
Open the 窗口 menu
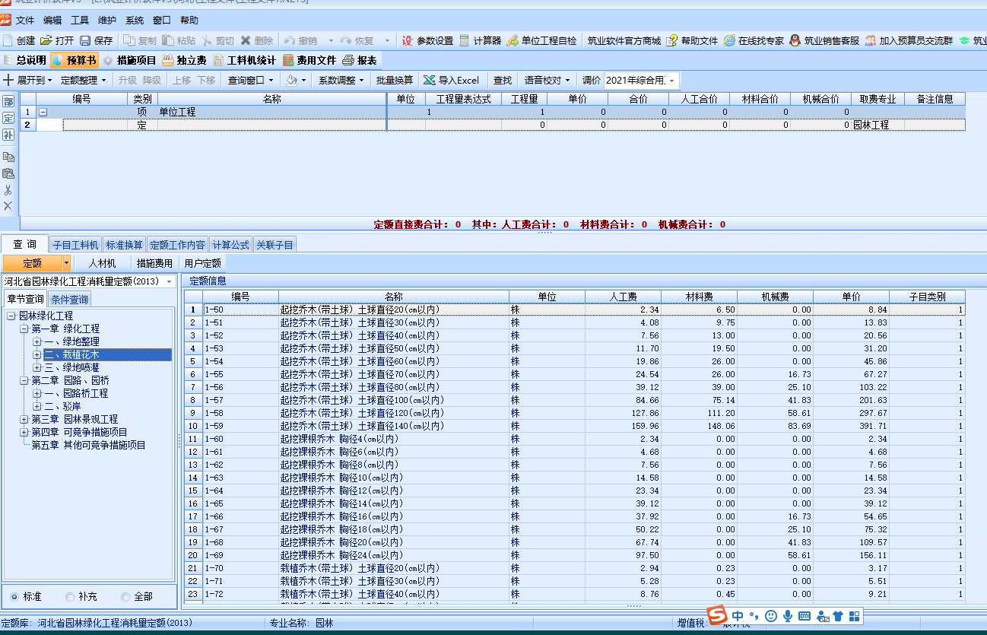coord(162,21)
